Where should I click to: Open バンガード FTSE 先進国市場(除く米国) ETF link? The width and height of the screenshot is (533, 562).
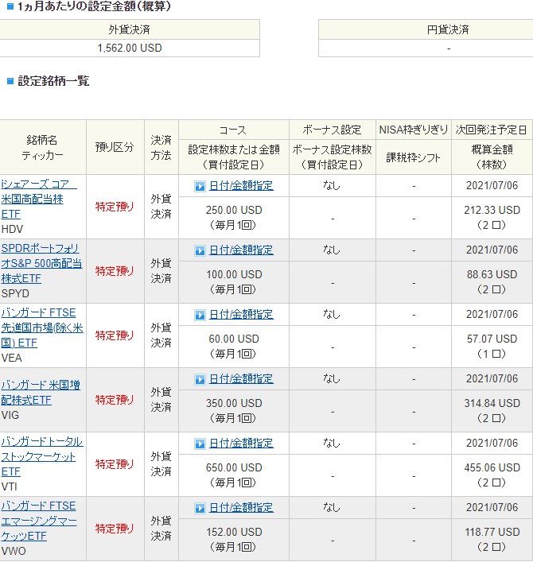42,328
